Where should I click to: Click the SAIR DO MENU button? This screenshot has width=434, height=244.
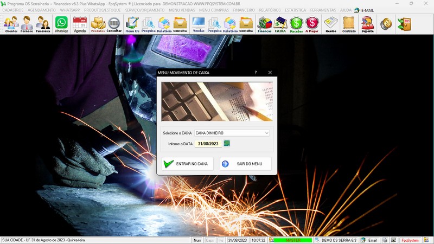point(245,164)
